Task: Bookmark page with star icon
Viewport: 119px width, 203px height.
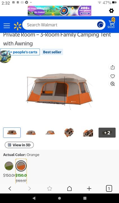Action: point(49,189)
